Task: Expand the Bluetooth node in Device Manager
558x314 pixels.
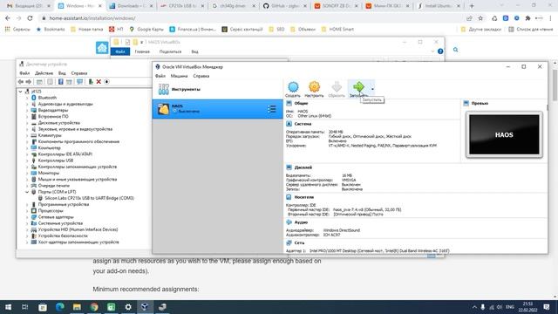Action: [x=27, y=98]
